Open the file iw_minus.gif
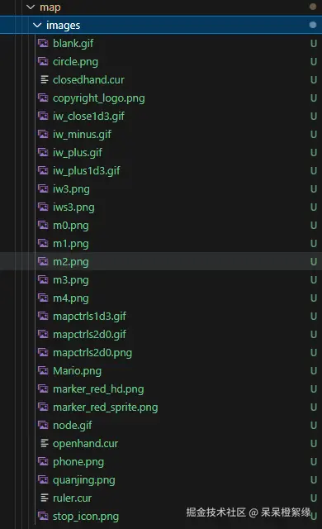This screenshot has width=322, height=529. click(x=83, y=135)
